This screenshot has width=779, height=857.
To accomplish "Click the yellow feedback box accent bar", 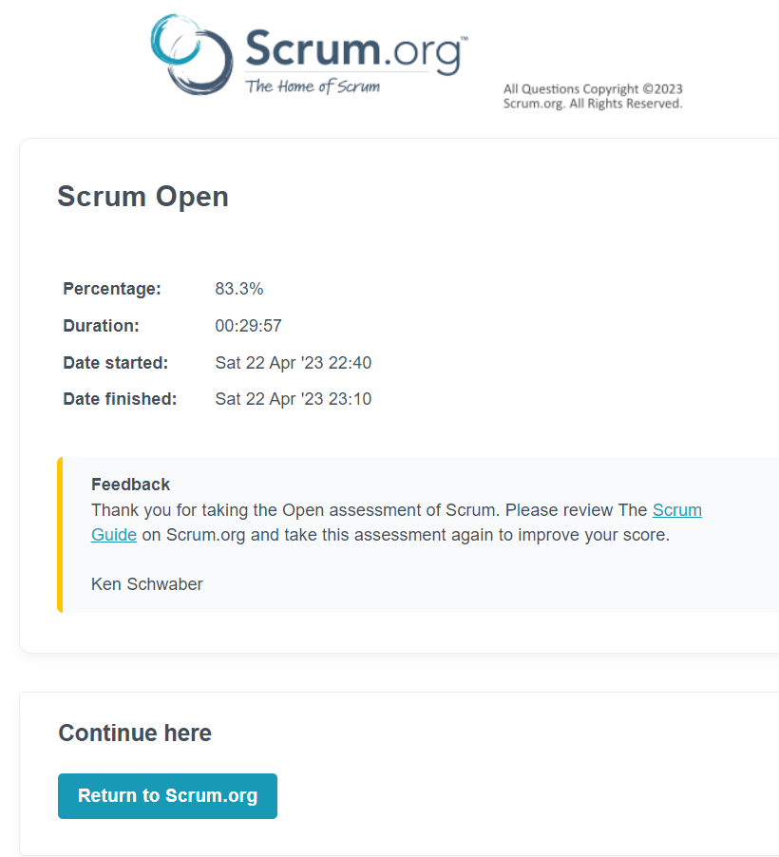I will 60,535.
